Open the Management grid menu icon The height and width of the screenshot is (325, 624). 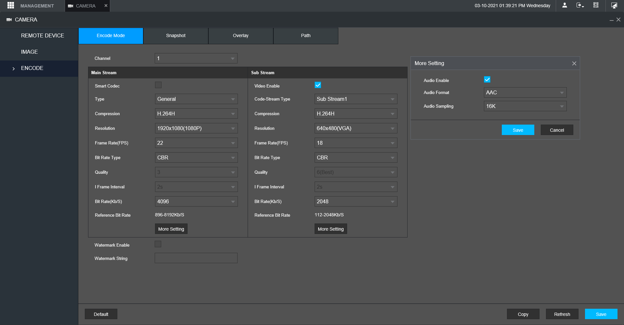coord(11,5)
